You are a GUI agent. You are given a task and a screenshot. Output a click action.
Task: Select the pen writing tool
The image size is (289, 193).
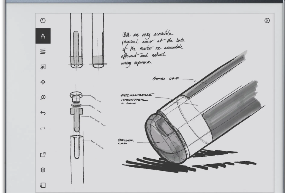click(43, 36)
